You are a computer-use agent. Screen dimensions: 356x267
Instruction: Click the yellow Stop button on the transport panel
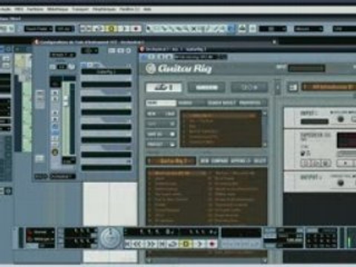(186, 244)
